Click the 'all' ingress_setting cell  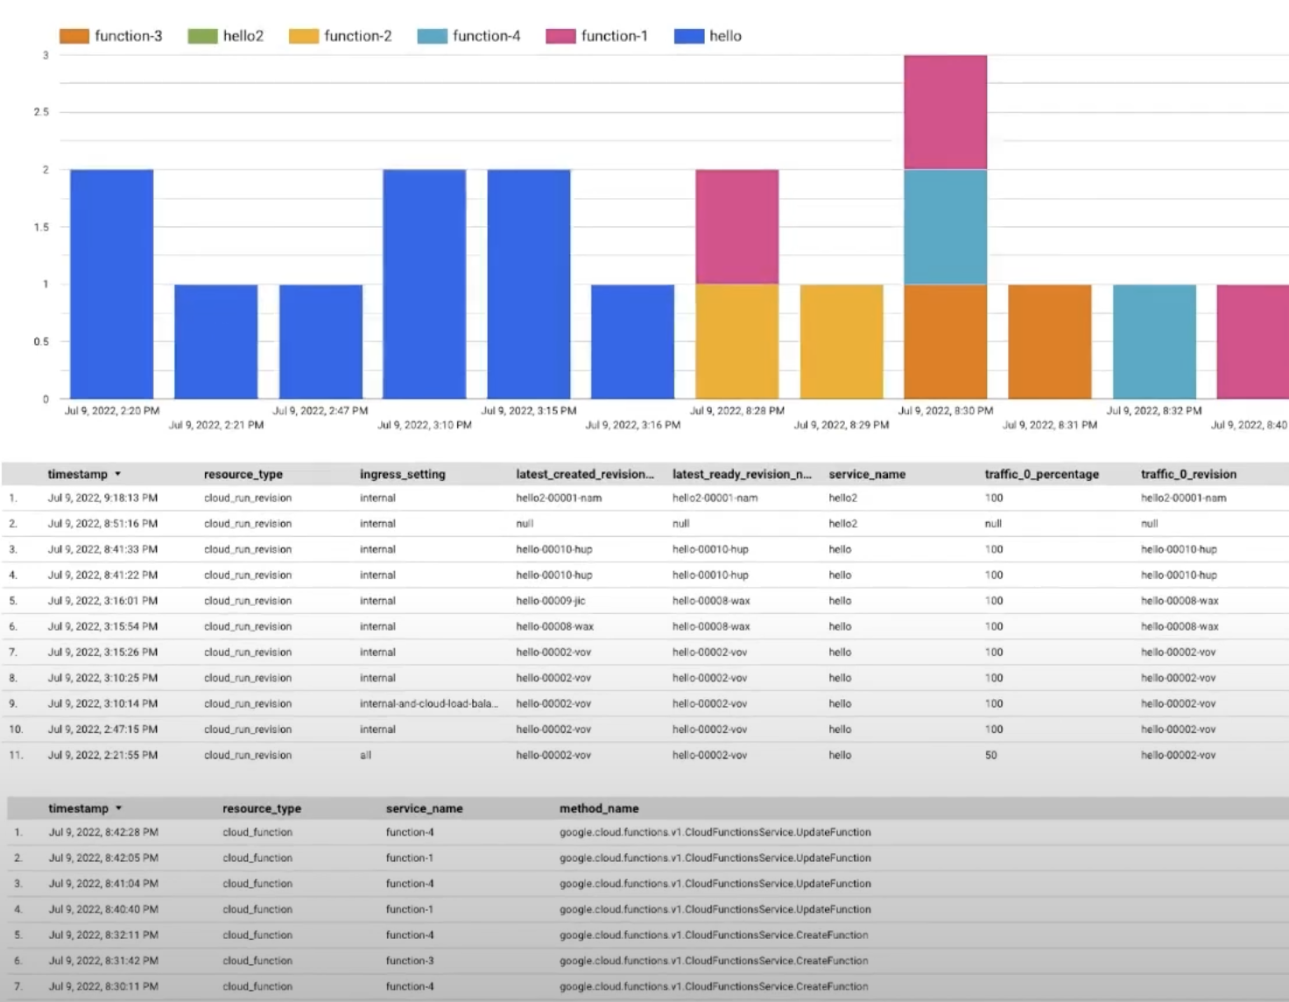coord(365,755)
